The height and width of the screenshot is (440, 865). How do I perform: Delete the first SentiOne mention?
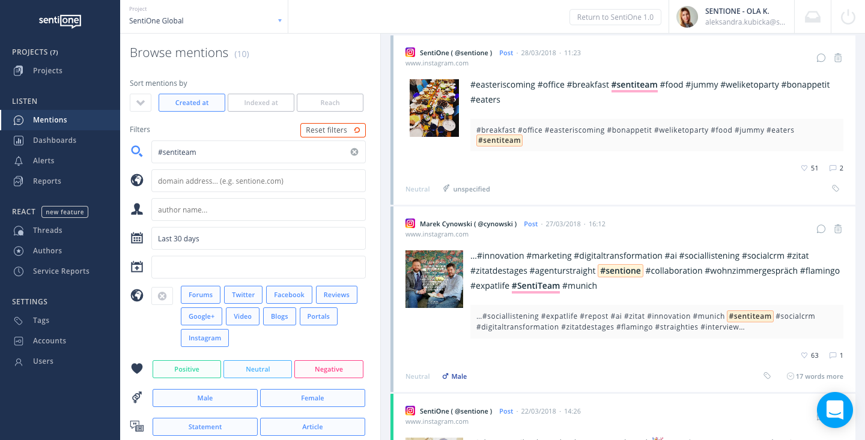click(838, 58)
